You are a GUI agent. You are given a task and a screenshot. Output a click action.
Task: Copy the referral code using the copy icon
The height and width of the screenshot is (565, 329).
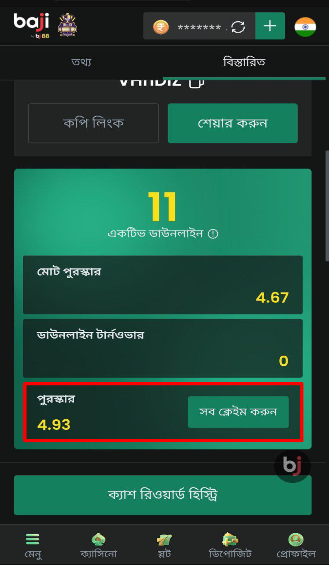point(196,82)
